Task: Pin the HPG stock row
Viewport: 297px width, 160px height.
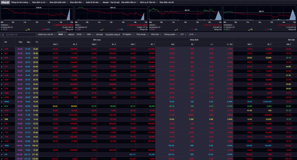Action: pyautogui.click(x=2, y=84)
